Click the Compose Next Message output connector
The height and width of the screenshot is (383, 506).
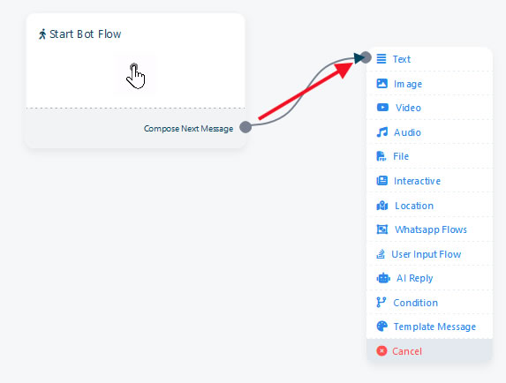[245, 127]
